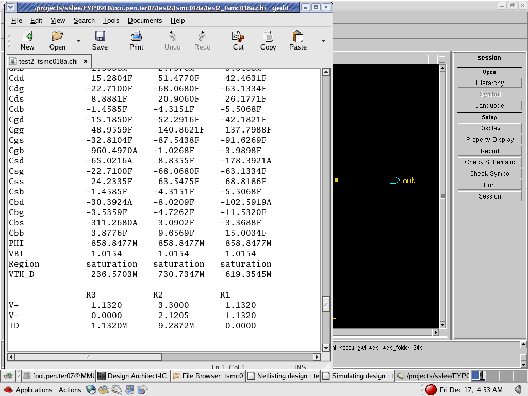The image size is (528, 396).
Task: Click the red alert icon in system tray
Action: (x=431, y=390)
